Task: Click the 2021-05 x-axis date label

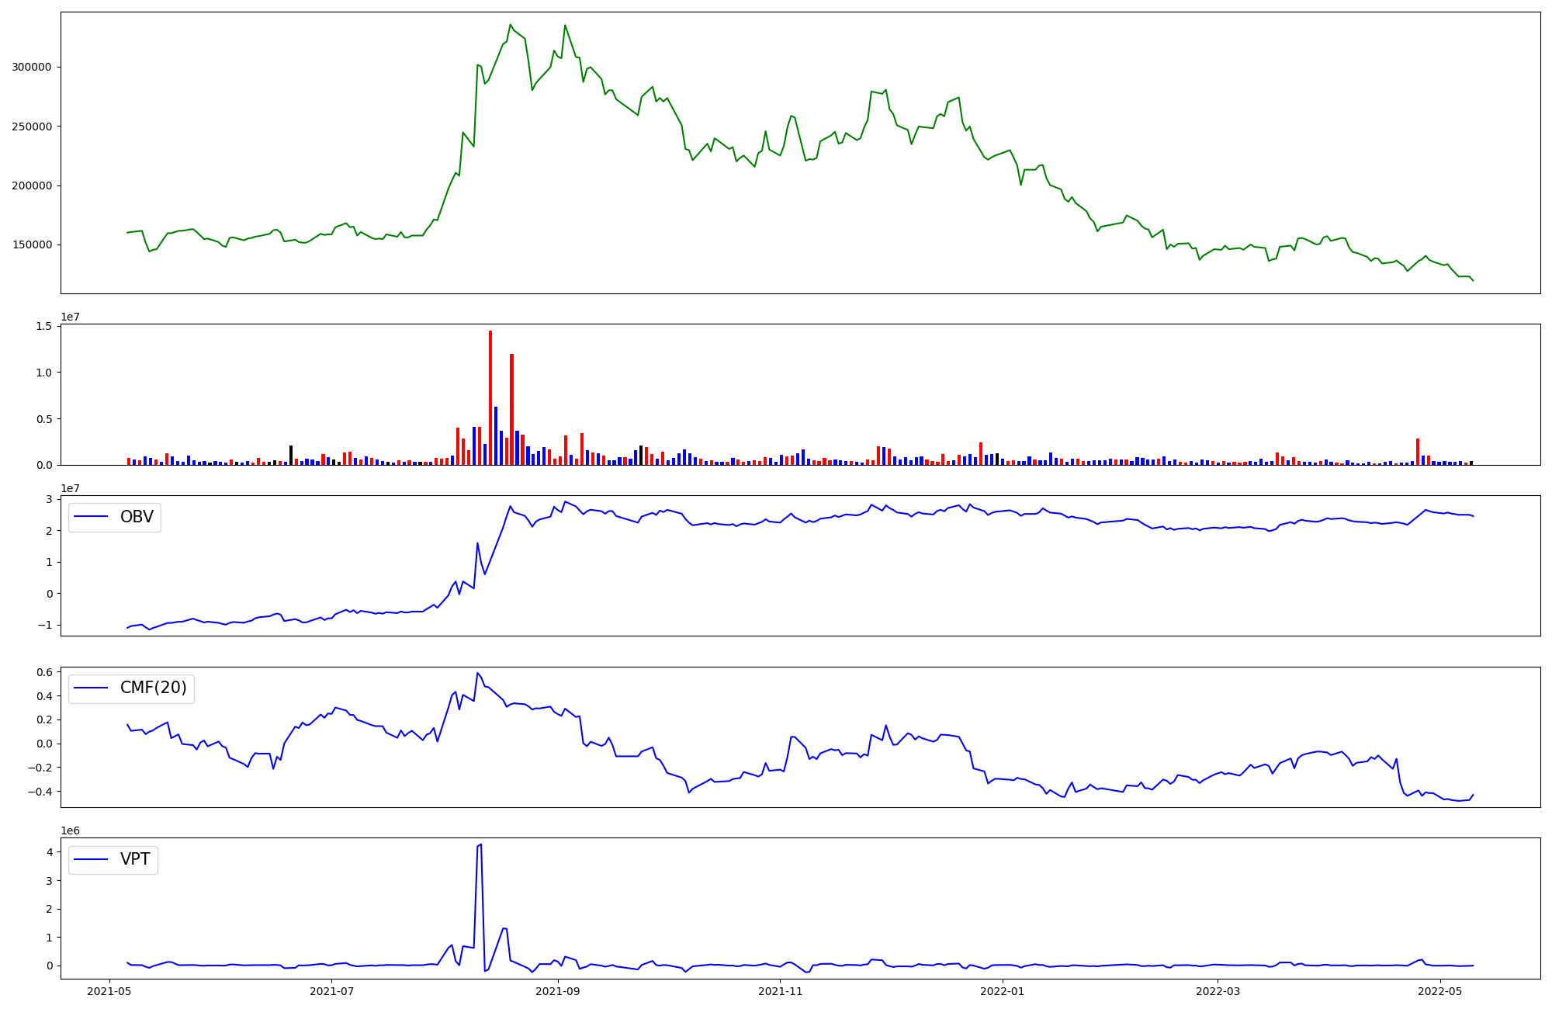Action: click(x=110, y=991)
